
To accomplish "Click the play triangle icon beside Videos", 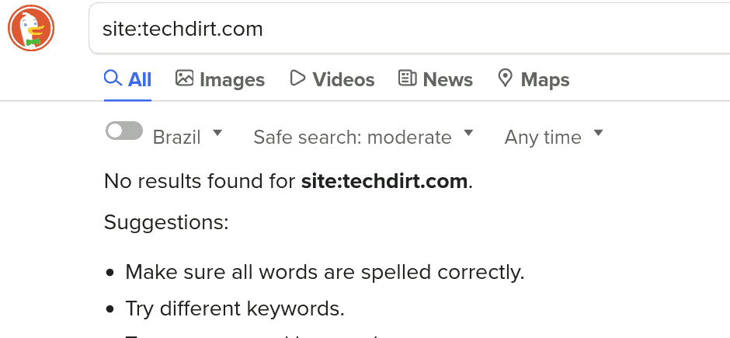I will coord(297,78).
